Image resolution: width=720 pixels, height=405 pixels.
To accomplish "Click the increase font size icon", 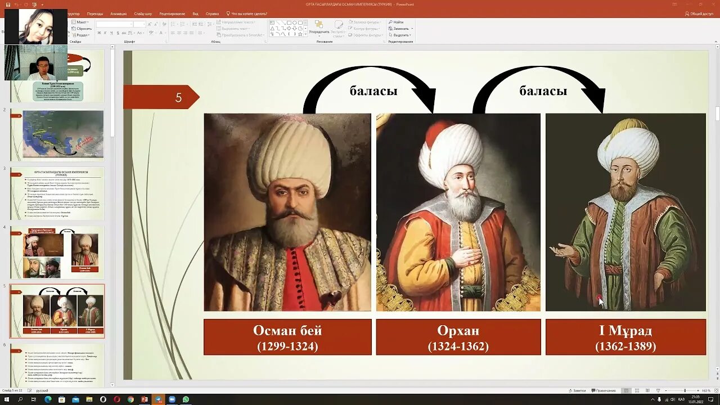I will (149, 24).
